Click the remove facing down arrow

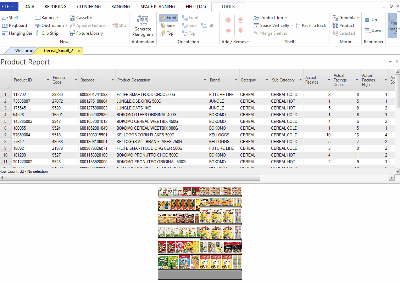pos(240,30)
